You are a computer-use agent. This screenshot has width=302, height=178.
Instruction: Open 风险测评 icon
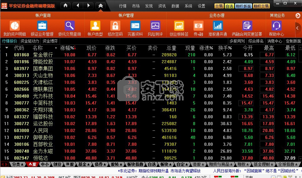coord(155,26)
